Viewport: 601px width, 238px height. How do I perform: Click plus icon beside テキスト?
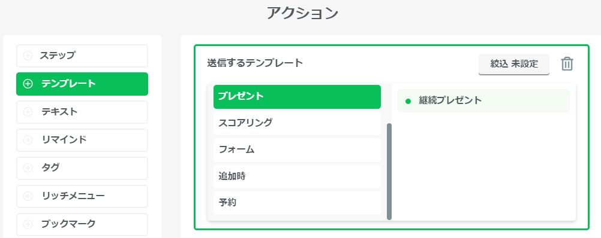click(x=28, y=112)
